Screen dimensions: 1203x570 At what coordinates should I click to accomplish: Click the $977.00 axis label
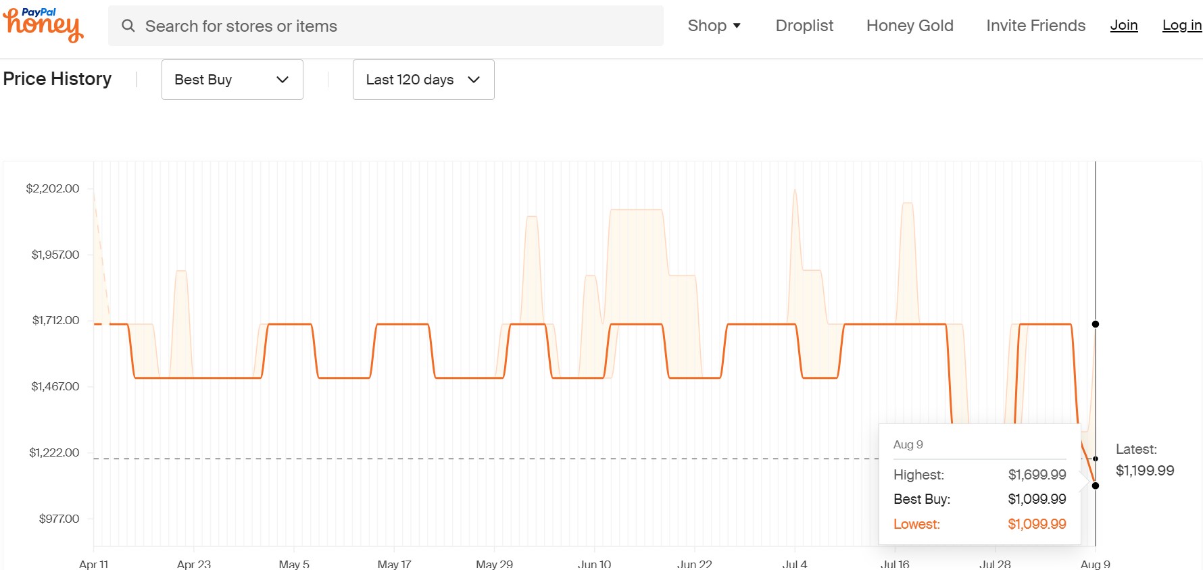click(x=59, y=519)
